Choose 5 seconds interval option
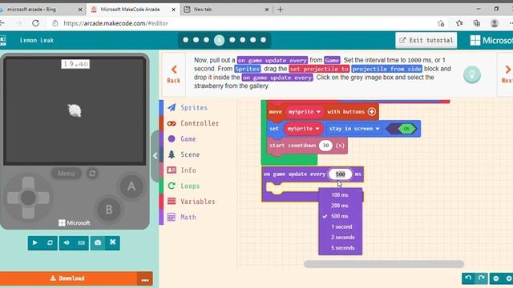Image resolution: width=513 pixels, height=288 pixels. click(340, 248)
